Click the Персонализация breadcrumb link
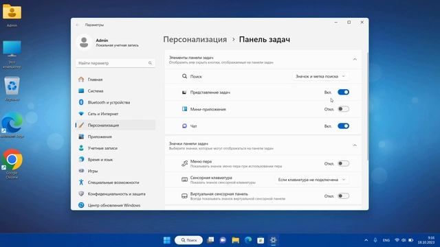The height and width of the screenshot is (247, 440). click(x=195, y=40)
